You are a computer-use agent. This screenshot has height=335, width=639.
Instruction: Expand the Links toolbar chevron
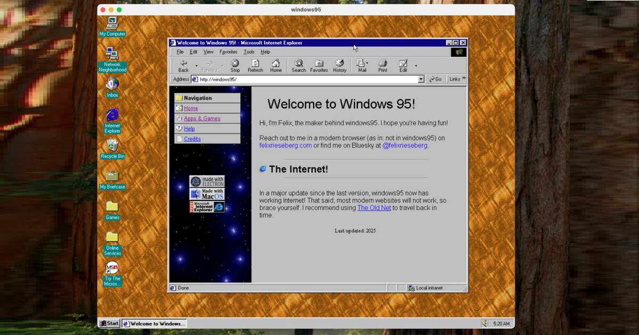point(464,79)
